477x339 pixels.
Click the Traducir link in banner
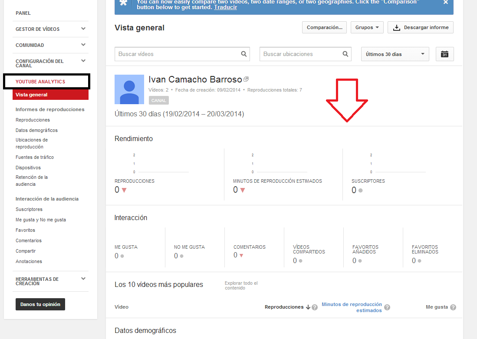coord(225,7)
